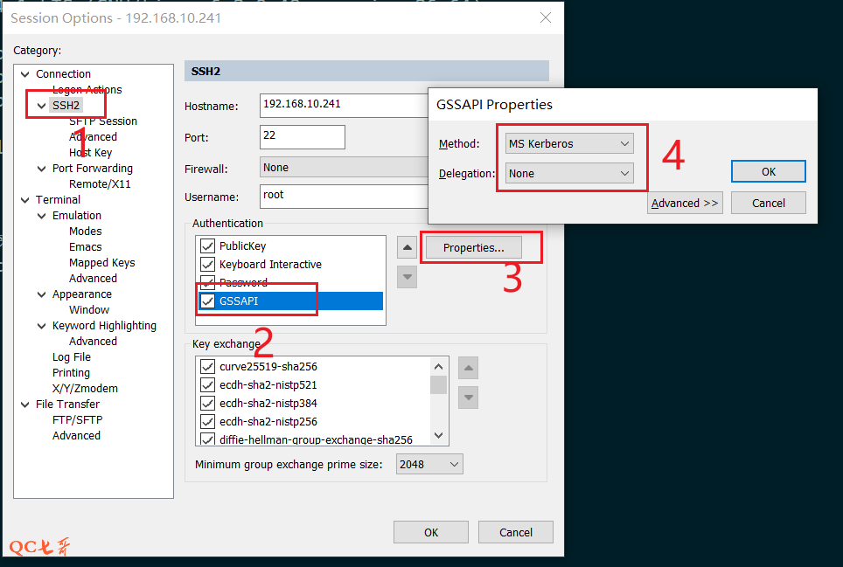The width and height of the screenshot is (843, 567).
Task: Close the Session Options dialog window
Action: tap(546, 17)
